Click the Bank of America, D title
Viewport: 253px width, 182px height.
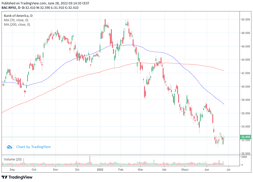tap(18, 16)
